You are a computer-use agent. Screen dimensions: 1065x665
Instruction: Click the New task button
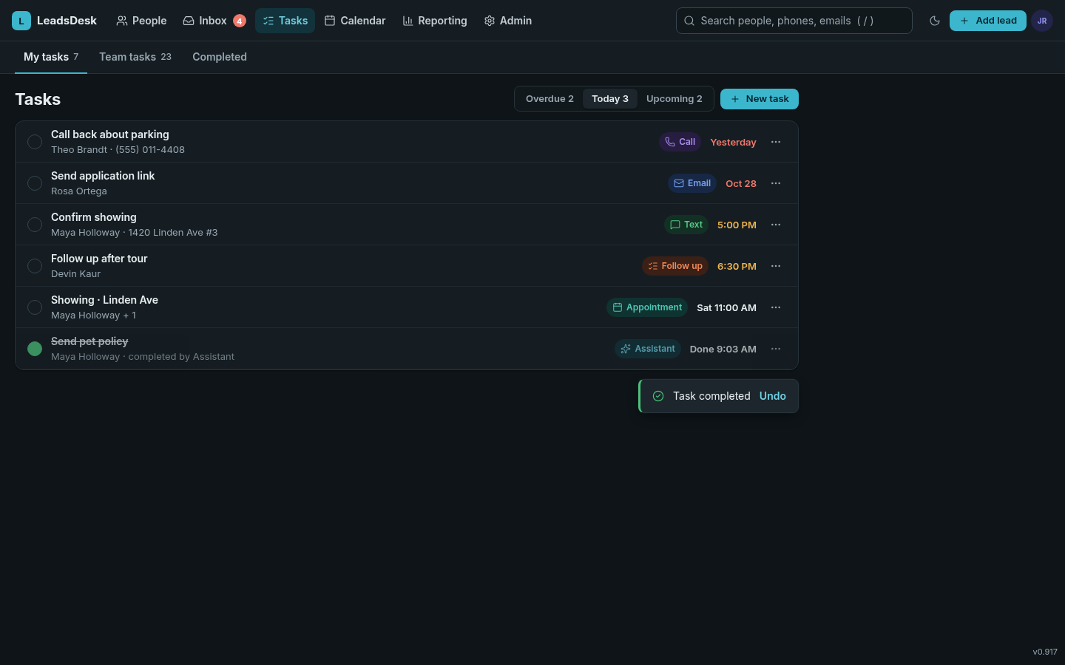point(760,99)
